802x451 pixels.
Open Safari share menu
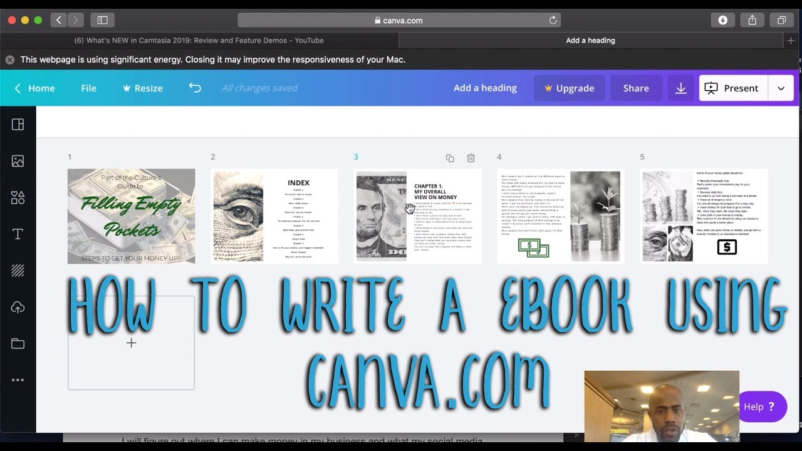pyautogui.click(x=752, y=20)
